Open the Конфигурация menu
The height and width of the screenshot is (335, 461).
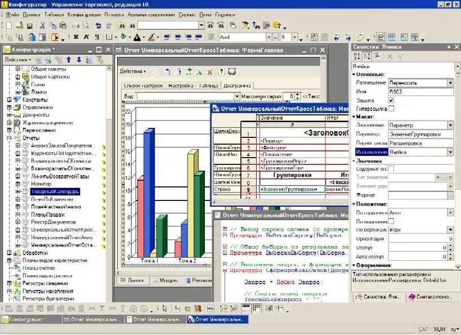pos(84,15)
